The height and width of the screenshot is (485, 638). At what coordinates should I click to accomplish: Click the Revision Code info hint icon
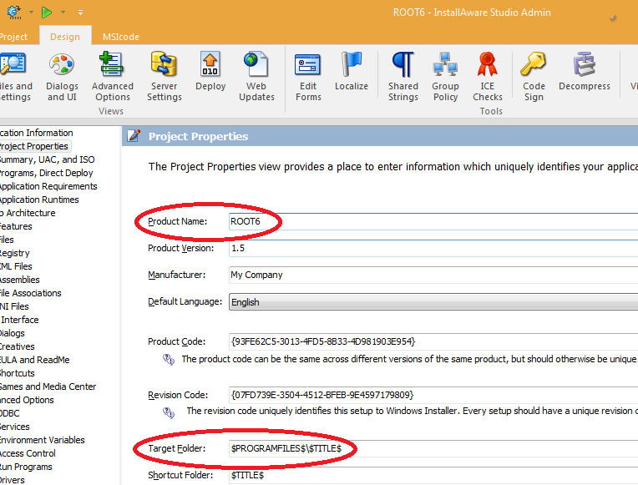(x=169, y=412)
